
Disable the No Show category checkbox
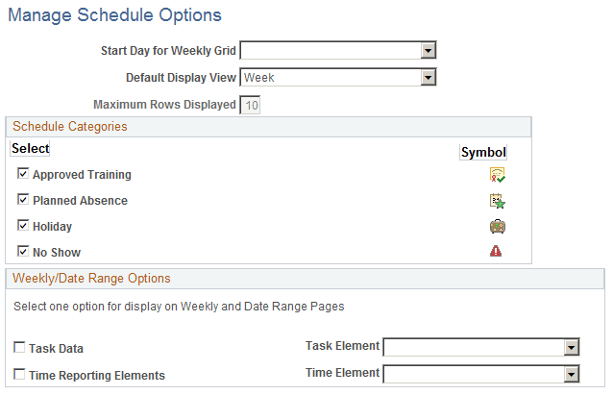(x=22, y=253)
